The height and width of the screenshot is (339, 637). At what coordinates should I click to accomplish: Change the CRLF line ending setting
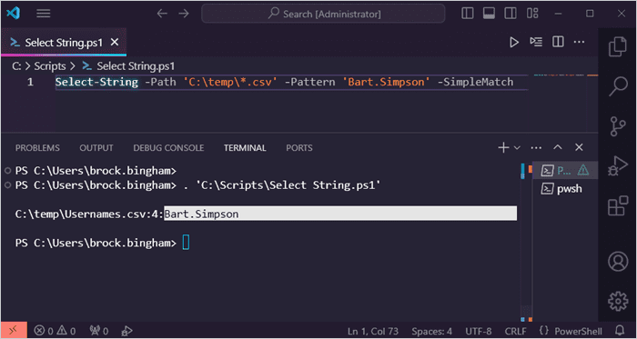click(516, 332)
